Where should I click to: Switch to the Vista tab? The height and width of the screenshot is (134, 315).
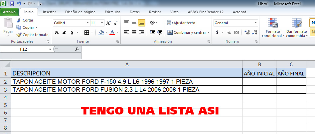(x=174, y=12)
